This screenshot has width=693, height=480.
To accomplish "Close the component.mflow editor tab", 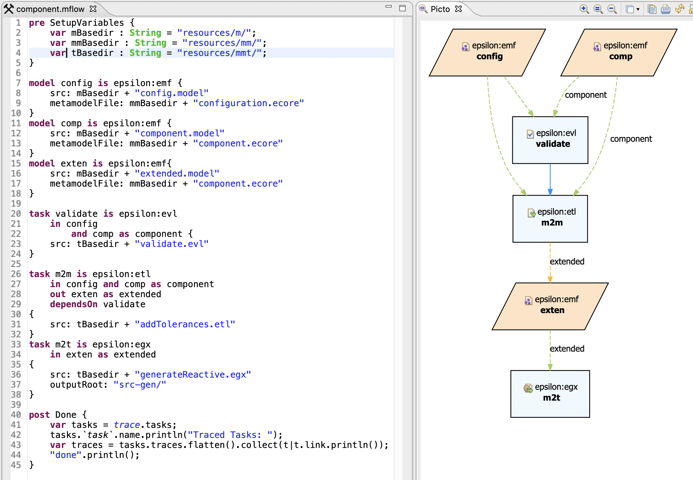I will pos(93,9).
